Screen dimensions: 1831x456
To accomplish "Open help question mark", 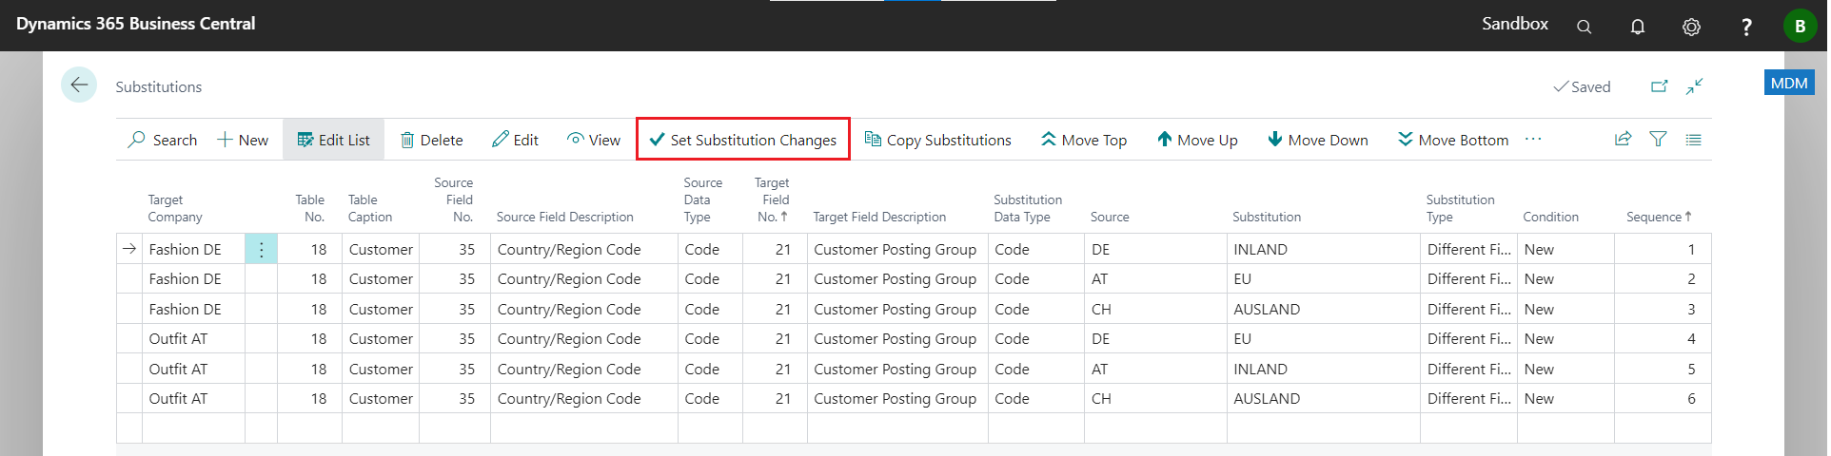I will [1745, 27].
